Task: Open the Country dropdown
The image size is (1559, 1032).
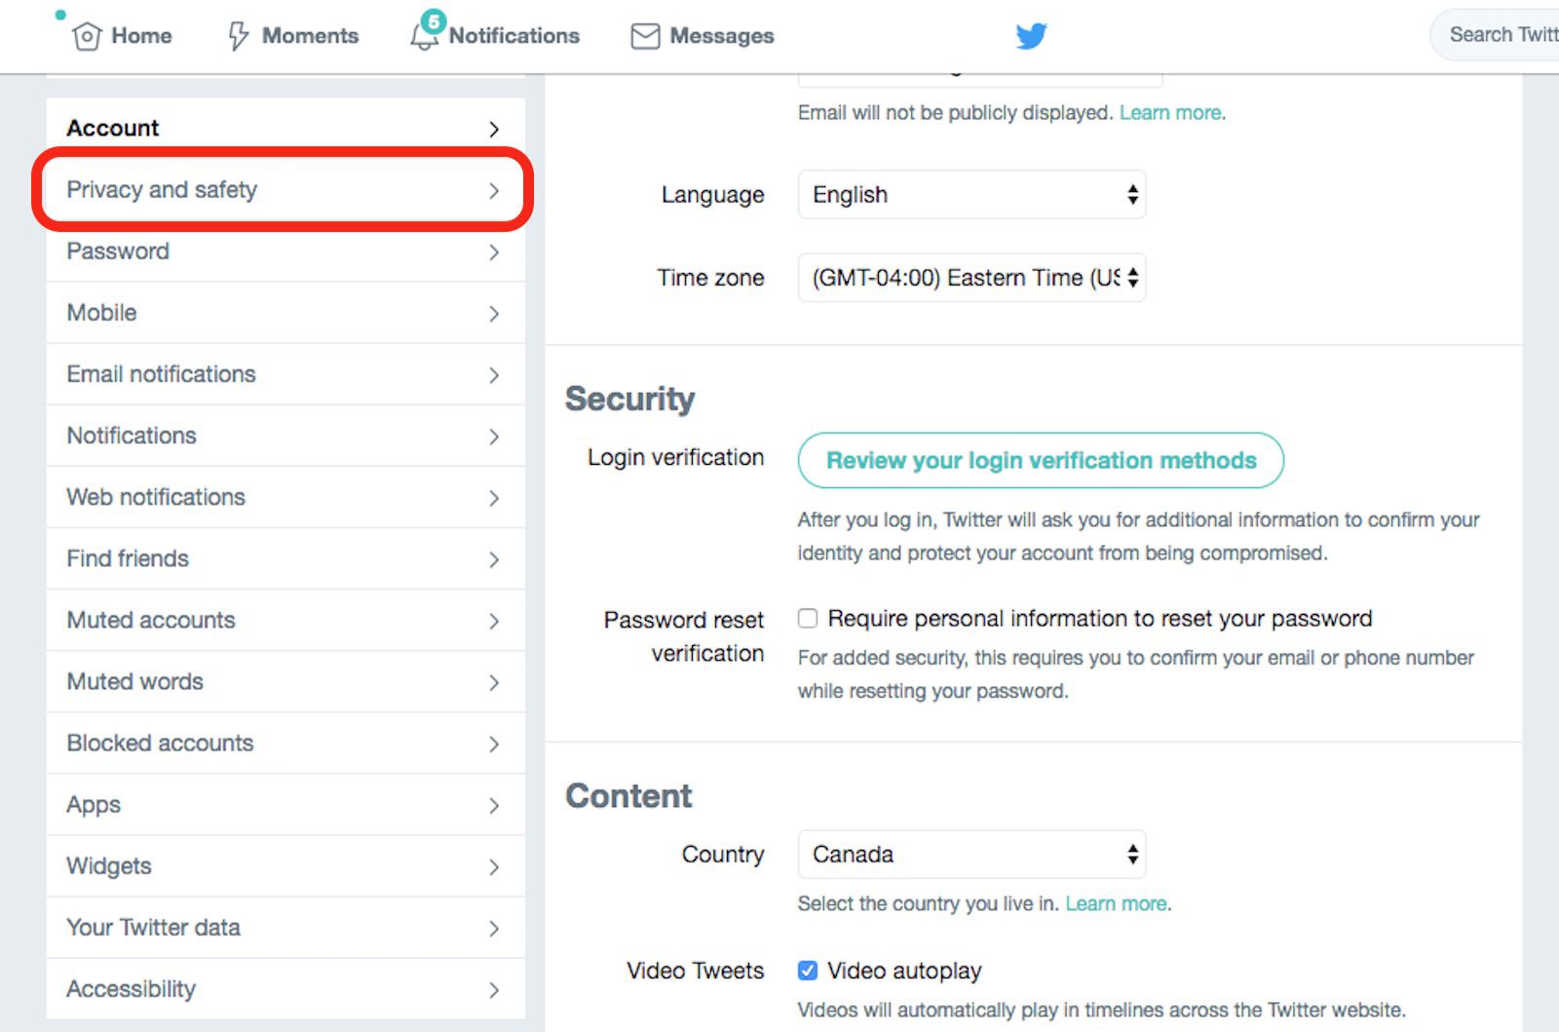Action: (x=971, y=855)
